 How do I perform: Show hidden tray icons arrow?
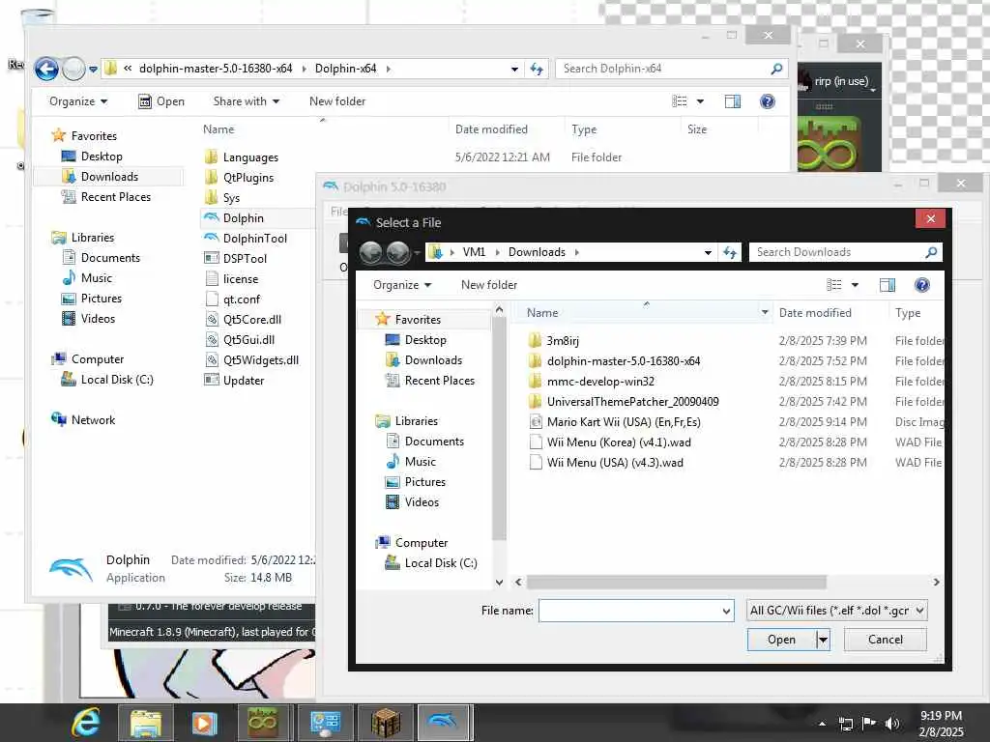click(x=822, y=724)
